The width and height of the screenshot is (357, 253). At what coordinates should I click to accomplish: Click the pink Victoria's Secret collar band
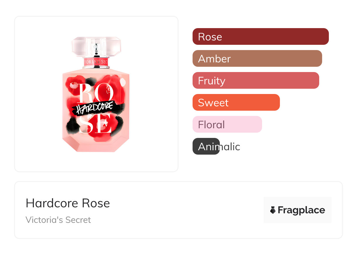pos(96,62)
